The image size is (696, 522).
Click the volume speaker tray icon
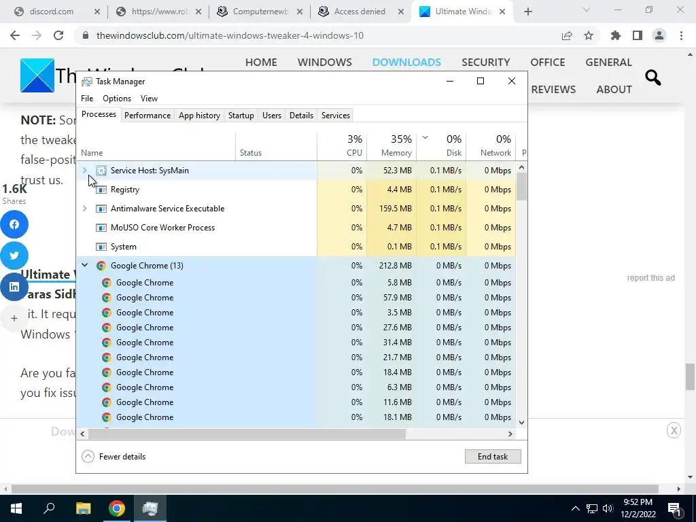(608, 508)
